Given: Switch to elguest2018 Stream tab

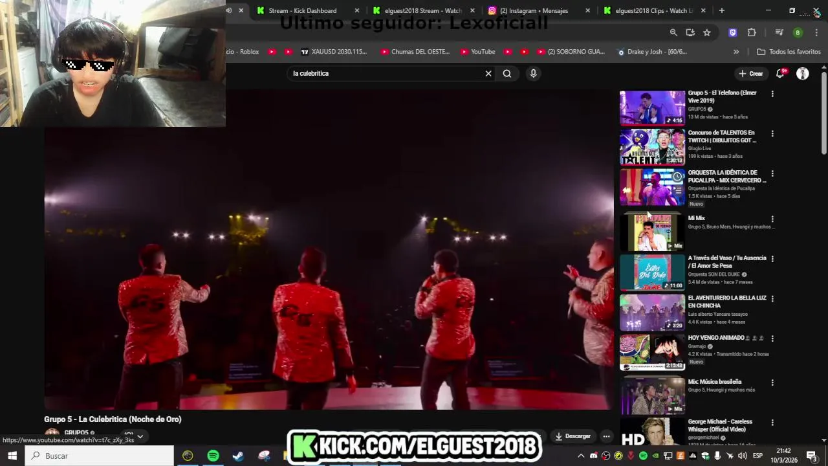Looking at the screenshot, I should 423,10.
